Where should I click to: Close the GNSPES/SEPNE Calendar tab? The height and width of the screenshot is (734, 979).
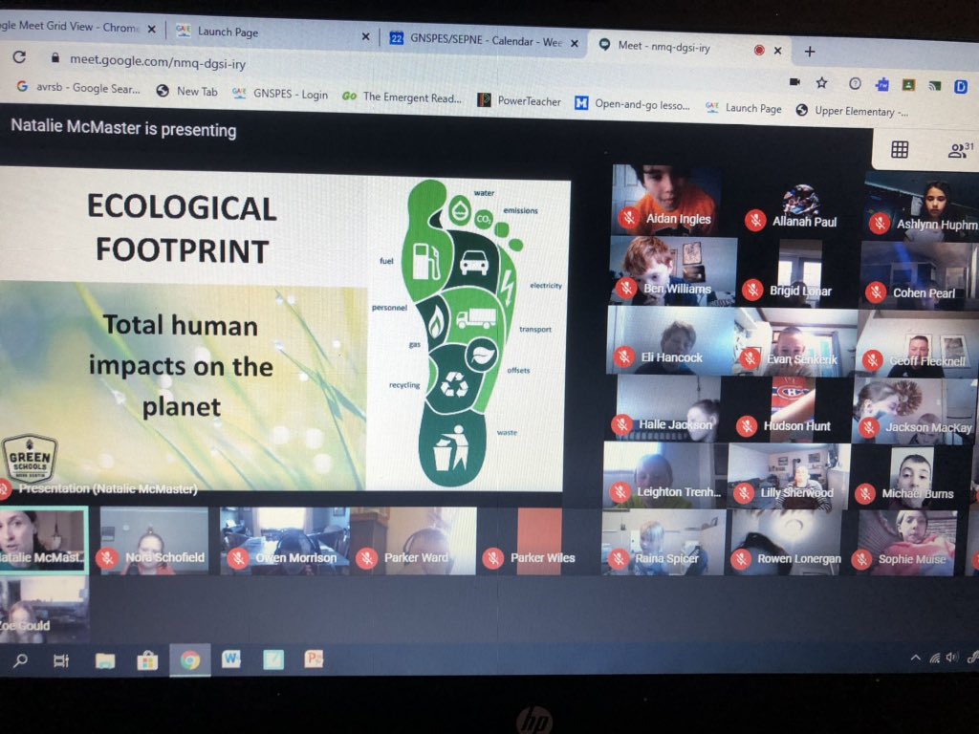(575, 43)
